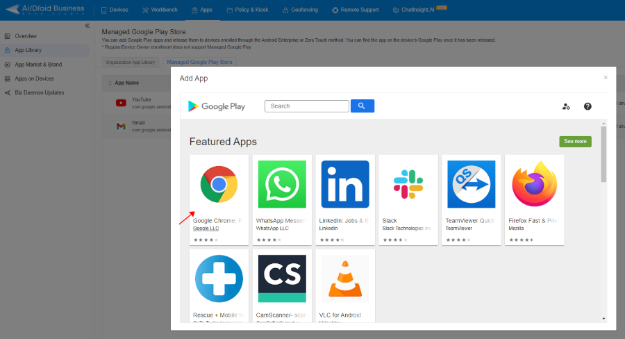Click the Google Play logo

[x=217, y=106]
